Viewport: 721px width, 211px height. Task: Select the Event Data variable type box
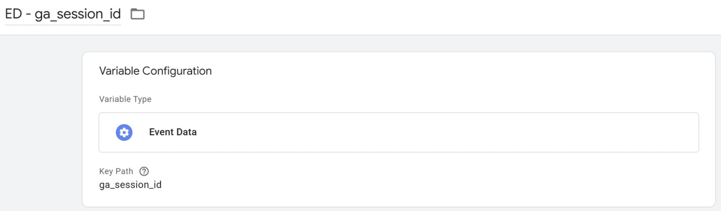pyautogui.click(x=399, y=132)
